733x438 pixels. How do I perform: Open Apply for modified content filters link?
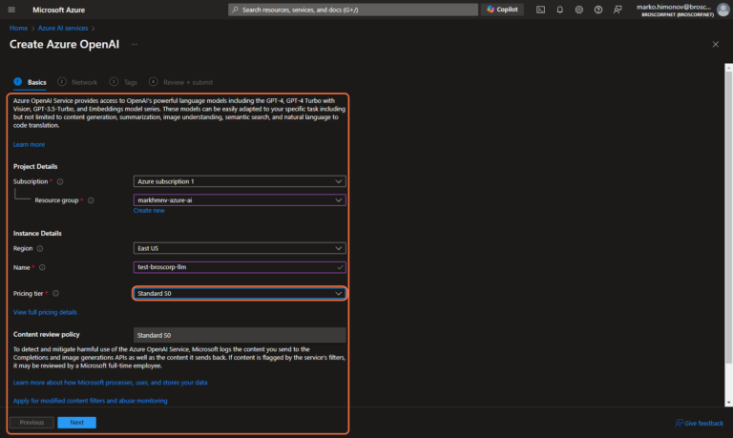pos(91,401)
